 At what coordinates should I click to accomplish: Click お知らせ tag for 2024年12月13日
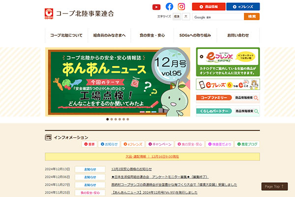tap(90, 169)
